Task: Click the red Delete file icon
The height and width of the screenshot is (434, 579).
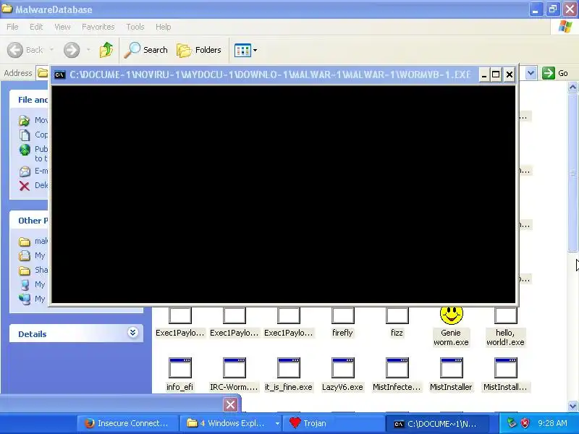Action: [x=25, y=186]
